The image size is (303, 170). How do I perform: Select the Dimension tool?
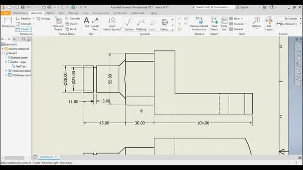(x=8, y=22)
